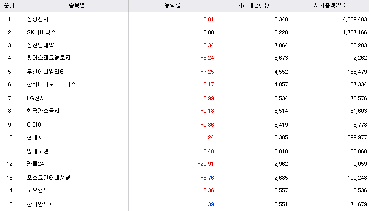
Task: Click the 종목명 column header
Action: pos(77,5)
